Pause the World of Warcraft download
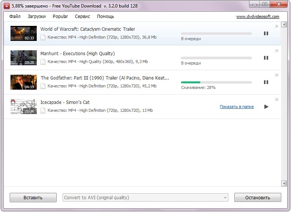This screenshot has width=291, height=212. (x=266, y=33)
